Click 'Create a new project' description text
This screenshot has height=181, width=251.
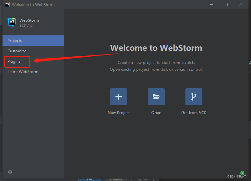[x=156, y=63]
